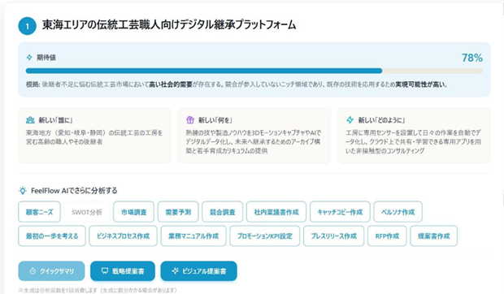The height and width of the screenshot is (294, 504).
Task: Click the 新しい「何を」 card description
Action: click(x=254, y=141)
